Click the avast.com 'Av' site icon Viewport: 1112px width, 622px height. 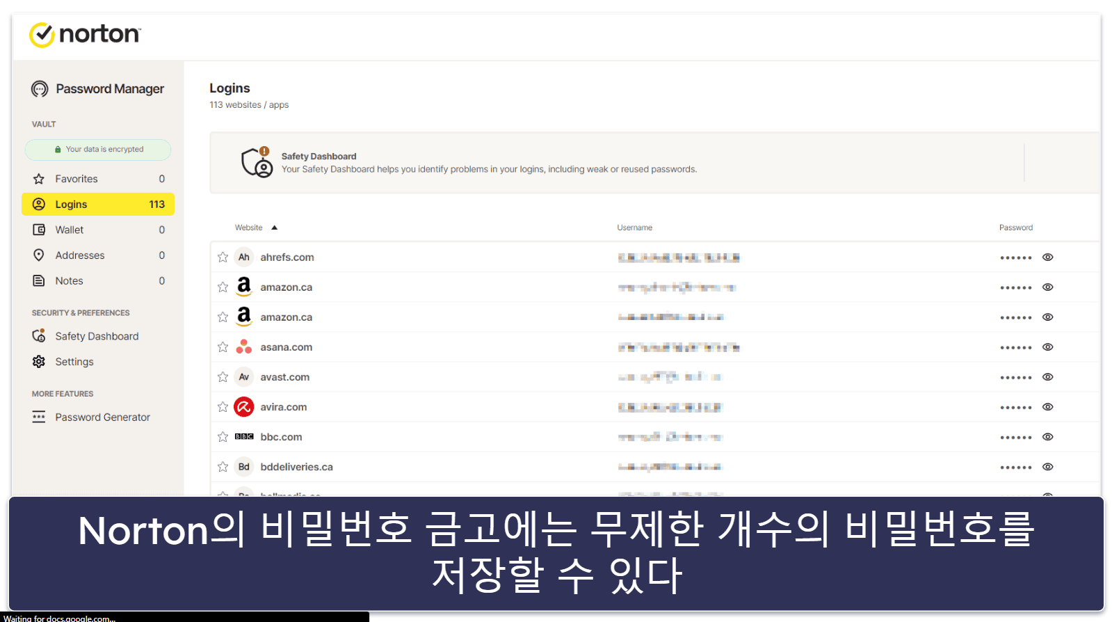243,377
